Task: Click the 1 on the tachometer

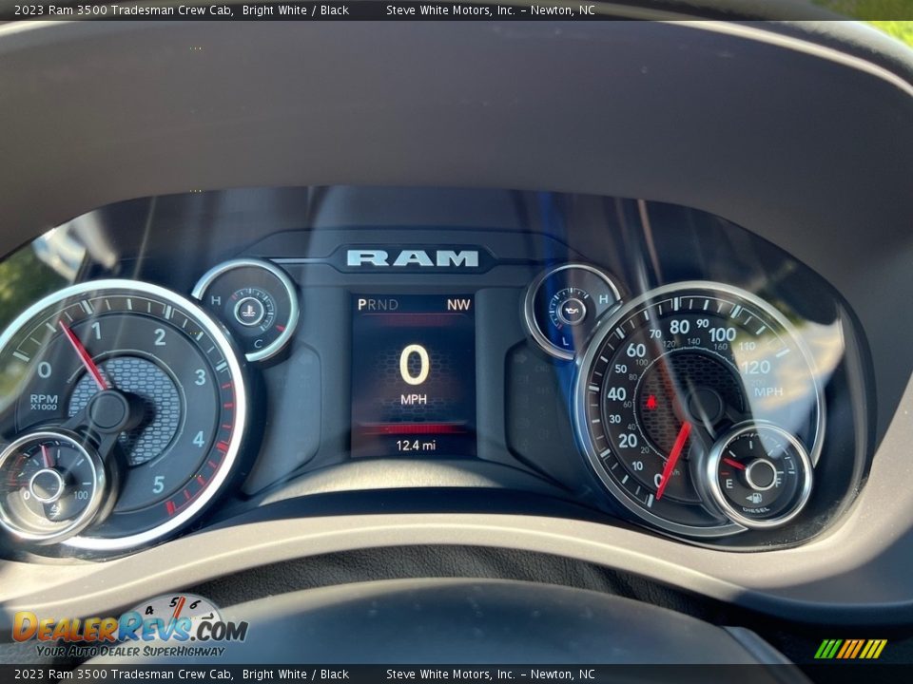Action: point(96,331)
